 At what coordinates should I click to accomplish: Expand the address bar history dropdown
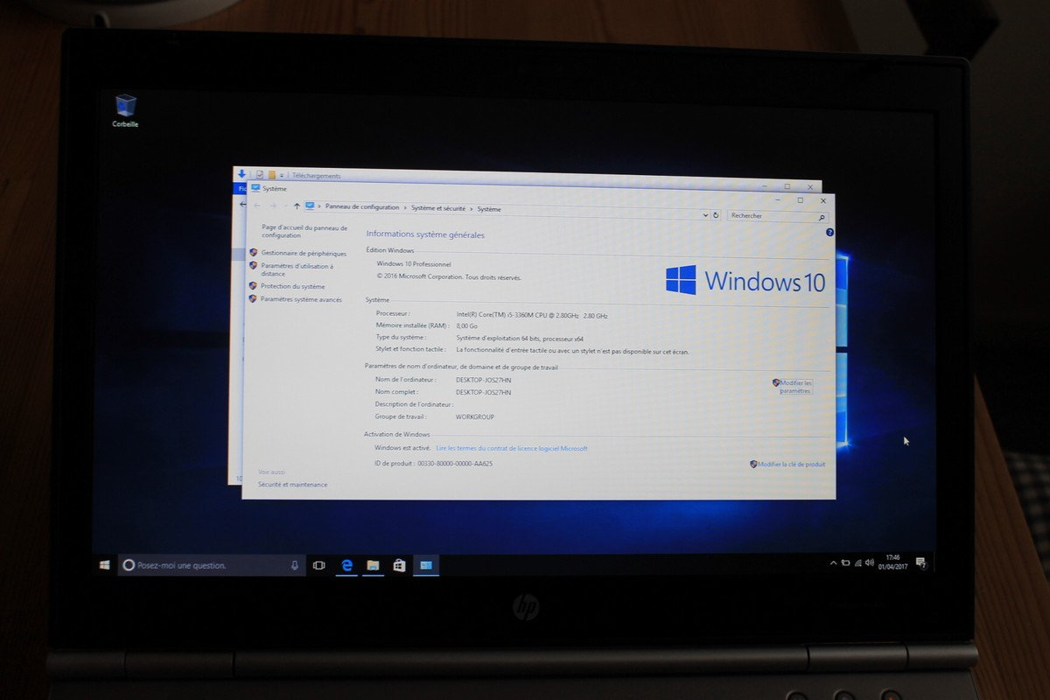705,214
